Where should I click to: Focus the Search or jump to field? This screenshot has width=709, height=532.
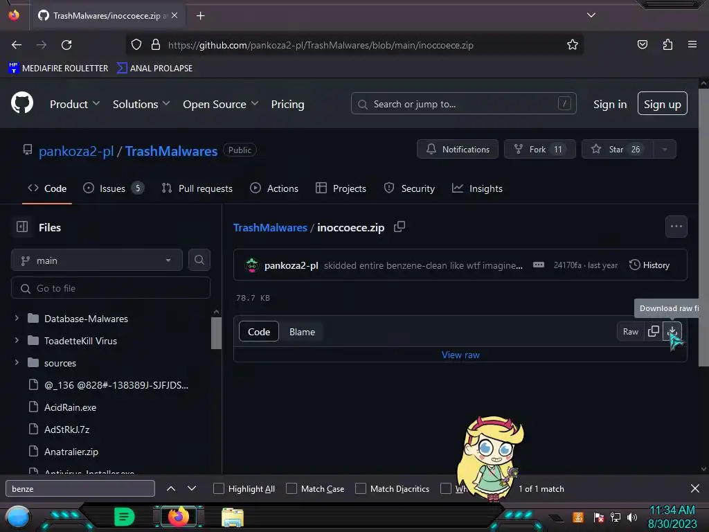click(x=463, y=104)
